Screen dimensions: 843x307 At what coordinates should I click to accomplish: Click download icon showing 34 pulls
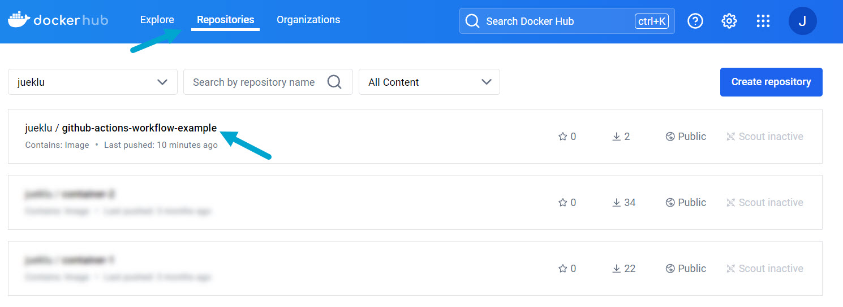click(x=617, y=203)
